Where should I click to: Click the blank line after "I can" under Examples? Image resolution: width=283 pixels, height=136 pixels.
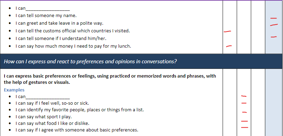click(x=48, y=97)
